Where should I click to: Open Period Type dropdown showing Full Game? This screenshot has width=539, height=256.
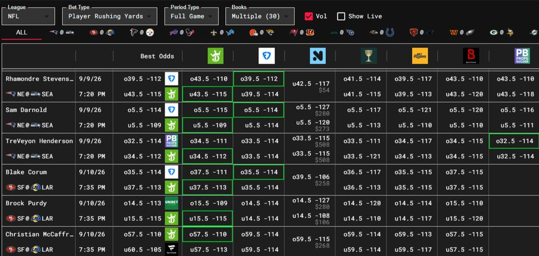pos(191,16)
